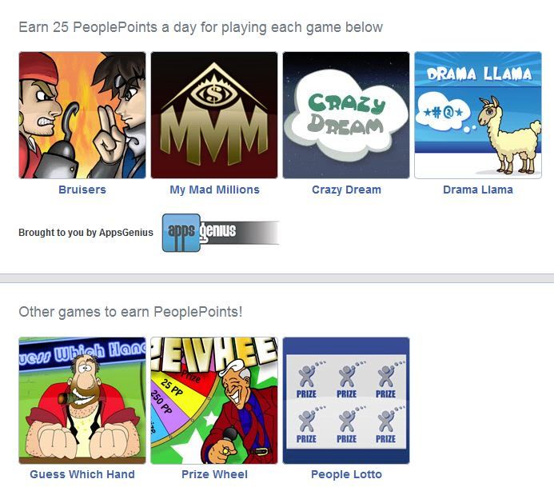Image resolution: width=554 pixels, height=503 pixels.
Task: Open the Crazy Dream cloud icon
Action: 346,115
